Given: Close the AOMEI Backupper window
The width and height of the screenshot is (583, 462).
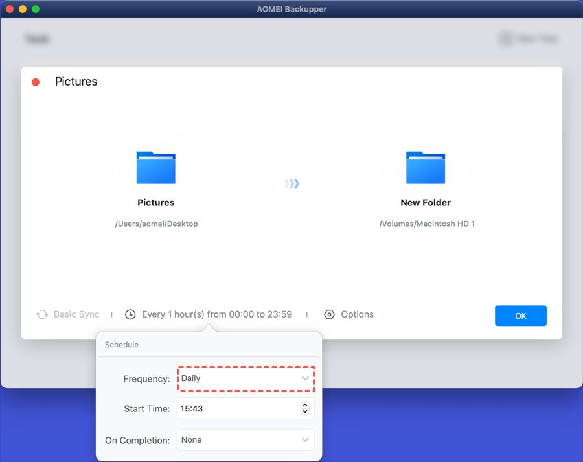Looking at the screenshot, I should (x=10, y=9).
